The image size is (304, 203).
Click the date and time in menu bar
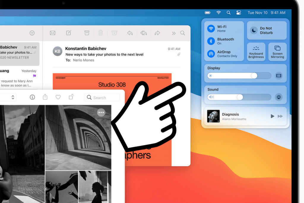point(266,12)
